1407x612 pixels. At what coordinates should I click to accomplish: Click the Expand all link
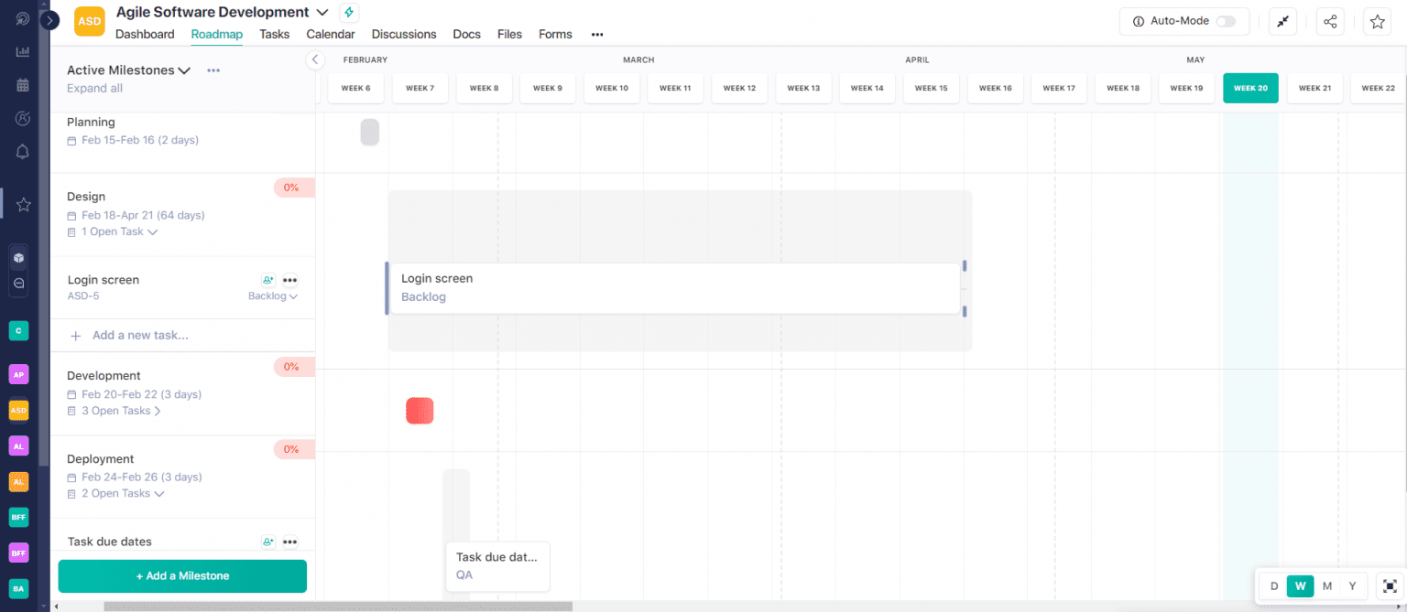(x=94, y=89)
